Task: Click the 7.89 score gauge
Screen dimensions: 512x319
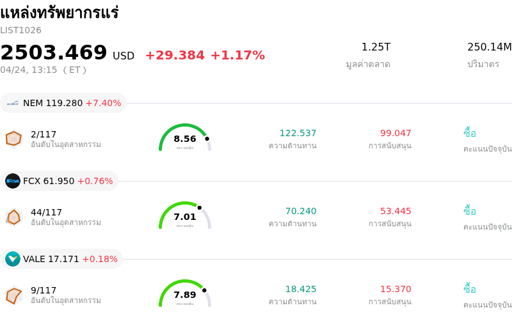Action: pyautogui.click(x=185, y=294)
